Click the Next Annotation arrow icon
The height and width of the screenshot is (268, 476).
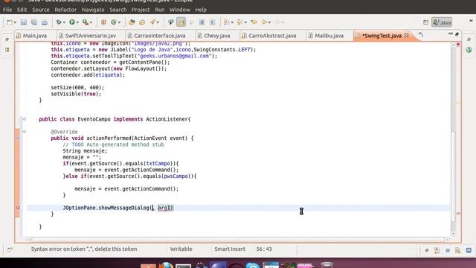click(x=226, y=22)
